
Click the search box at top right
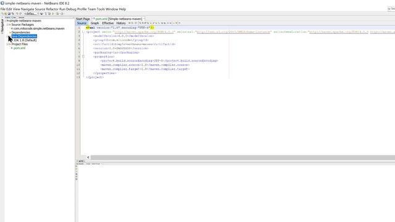tap(391, 9)
